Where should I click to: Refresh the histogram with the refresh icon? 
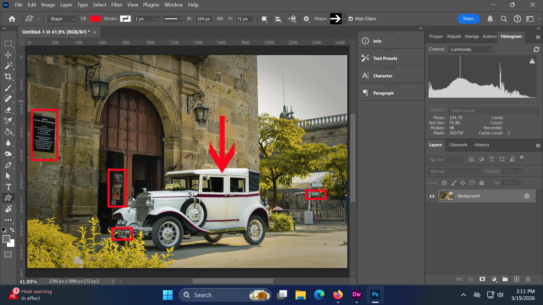tap(536, 49)
